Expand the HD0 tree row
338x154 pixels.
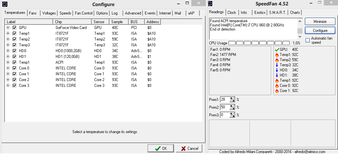coord(8,51)
